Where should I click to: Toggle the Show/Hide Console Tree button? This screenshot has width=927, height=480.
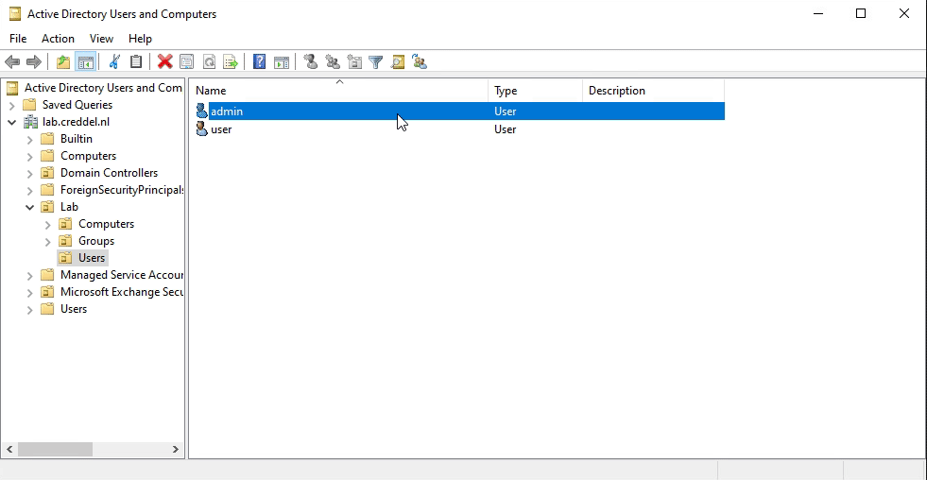pyautogui.click(x=86, y=62)
